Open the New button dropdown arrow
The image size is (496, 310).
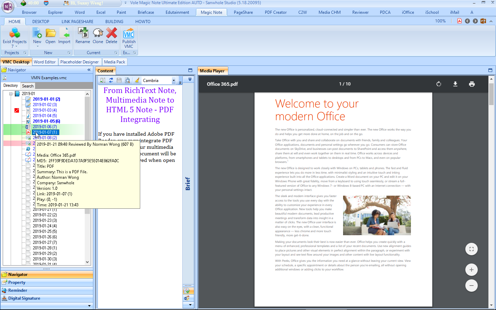pos(37,46)
